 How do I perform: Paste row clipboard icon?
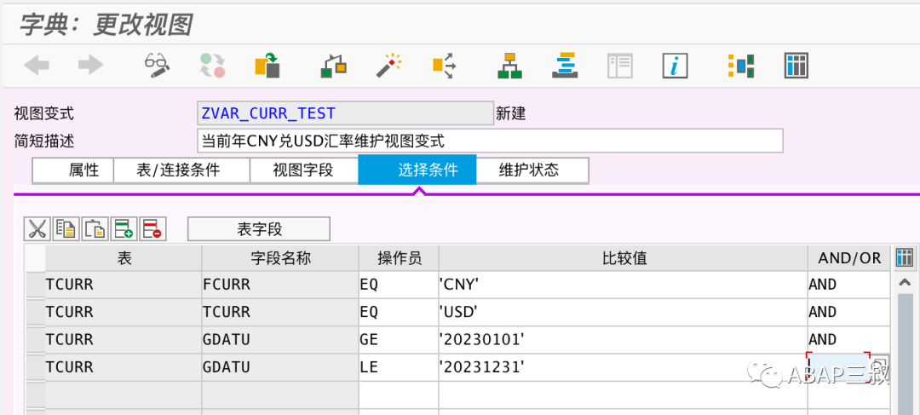tap(95, 229)
